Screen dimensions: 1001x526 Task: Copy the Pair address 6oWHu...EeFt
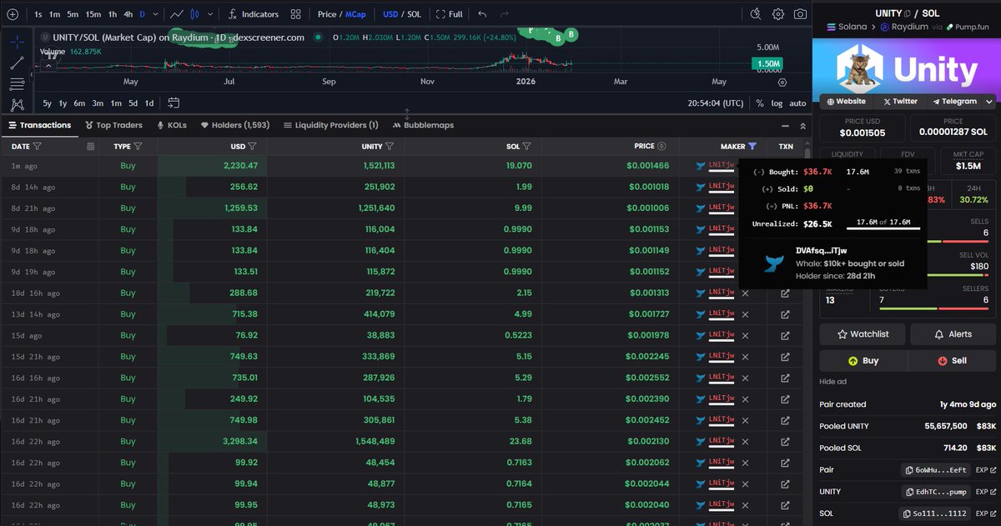click(x=936, y=470)
